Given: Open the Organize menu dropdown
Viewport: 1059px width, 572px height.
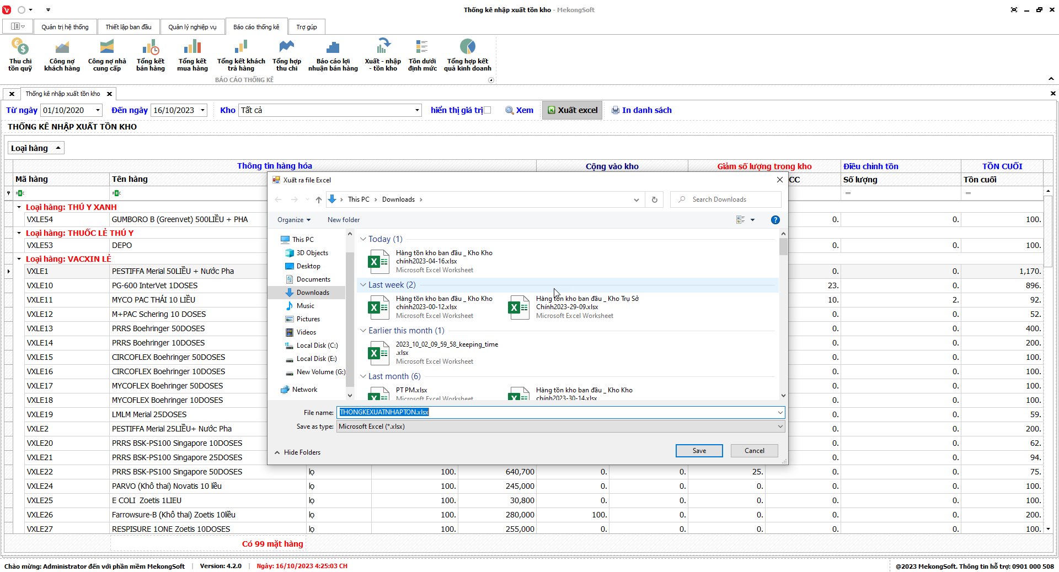Looking at the screenshot, I should [293, 220].
